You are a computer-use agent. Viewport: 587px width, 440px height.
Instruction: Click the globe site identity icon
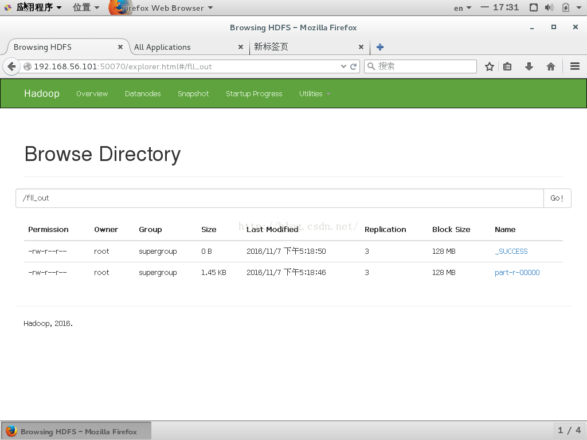[28, 66]
